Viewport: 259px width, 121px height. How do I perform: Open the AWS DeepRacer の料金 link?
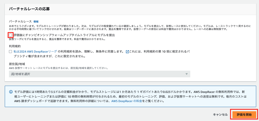tap(127, 101)
